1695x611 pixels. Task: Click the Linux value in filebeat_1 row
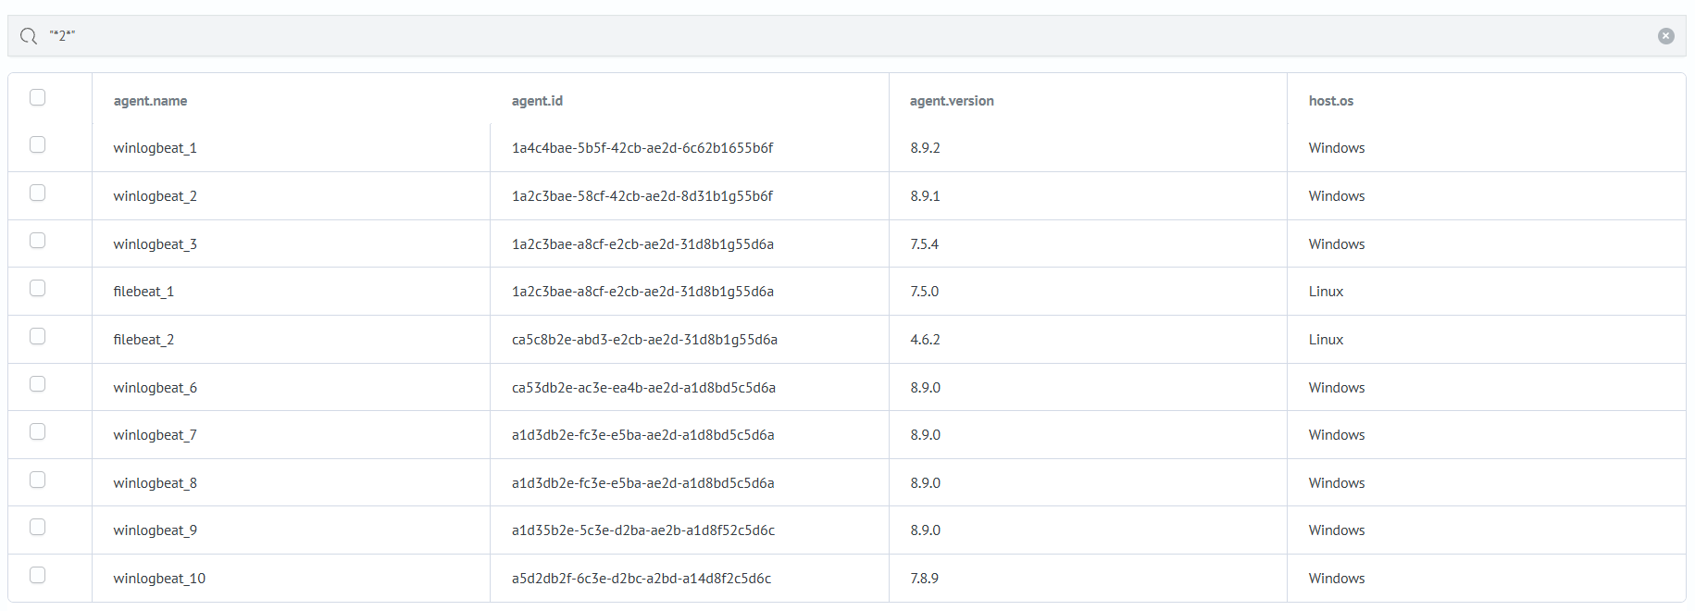(x=1326, y=292)
